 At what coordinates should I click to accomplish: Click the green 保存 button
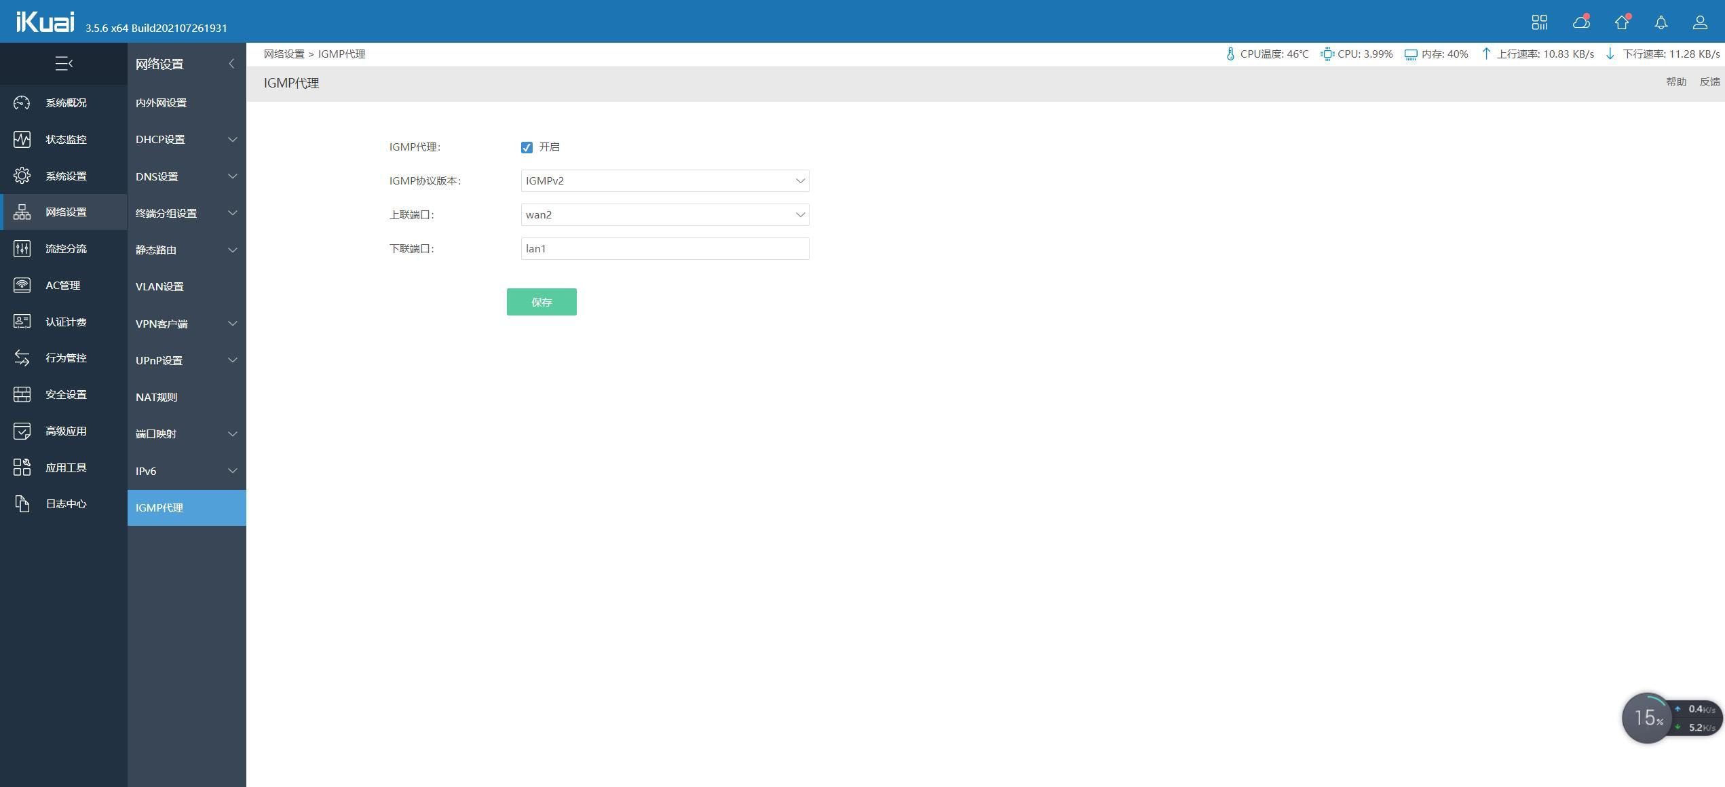pyautogui.click(x=541, y=302)
